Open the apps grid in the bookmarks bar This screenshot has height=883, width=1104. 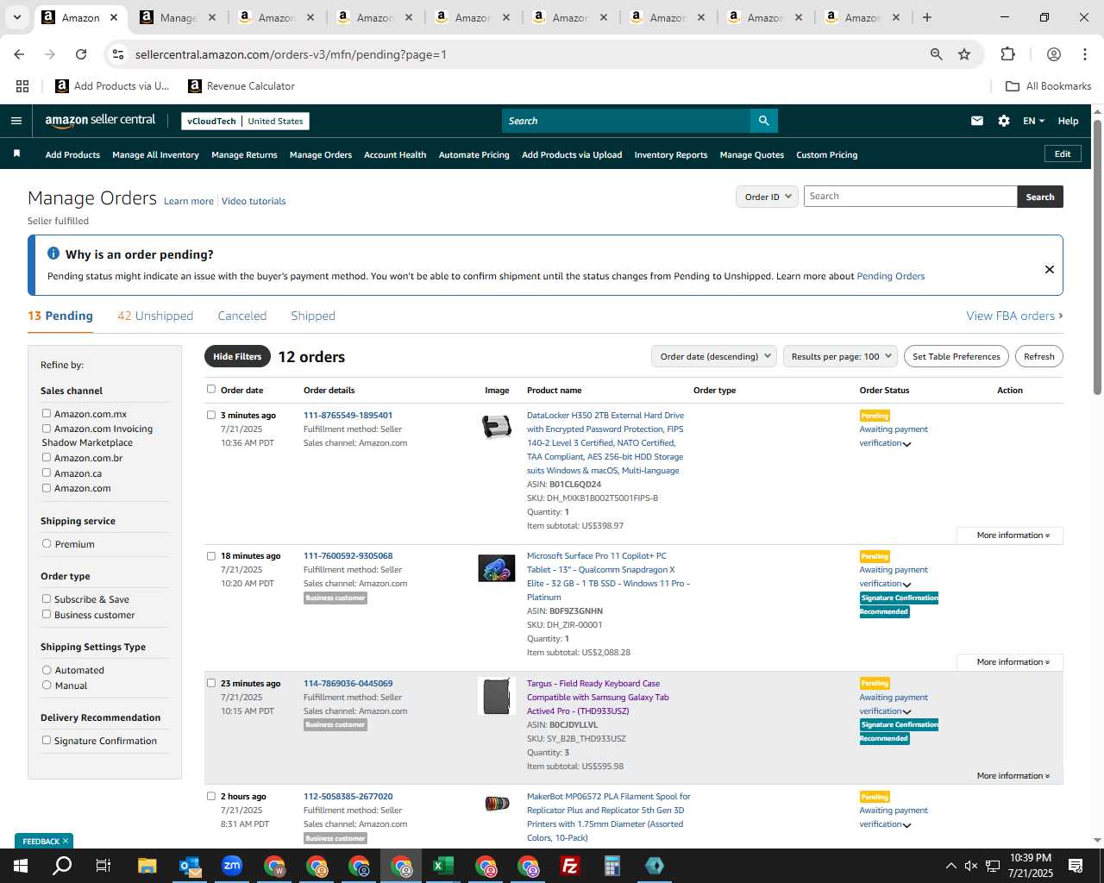pyautogui.click(x=22, y=86)
